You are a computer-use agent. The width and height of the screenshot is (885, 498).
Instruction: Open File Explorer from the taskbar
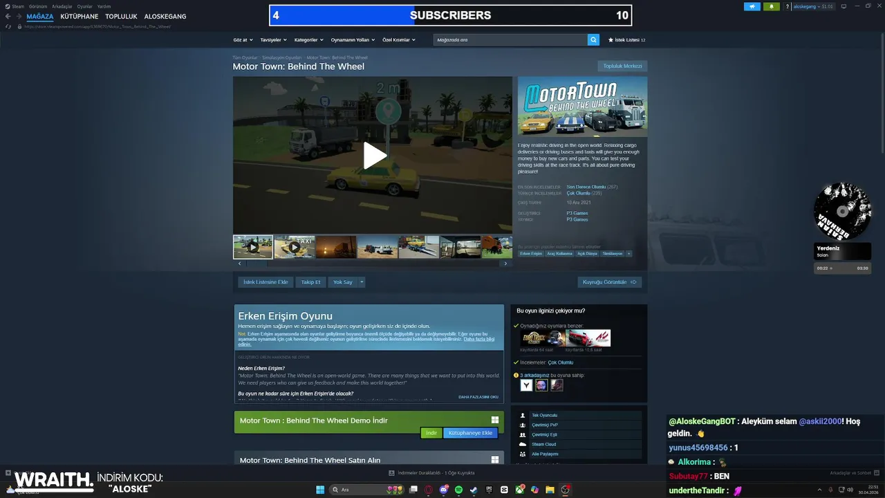pyautogui.click(x=550, y=490)
